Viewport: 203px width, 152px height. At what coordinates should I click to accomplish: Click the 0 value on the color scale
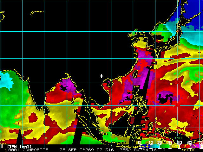tap(140, 143)
